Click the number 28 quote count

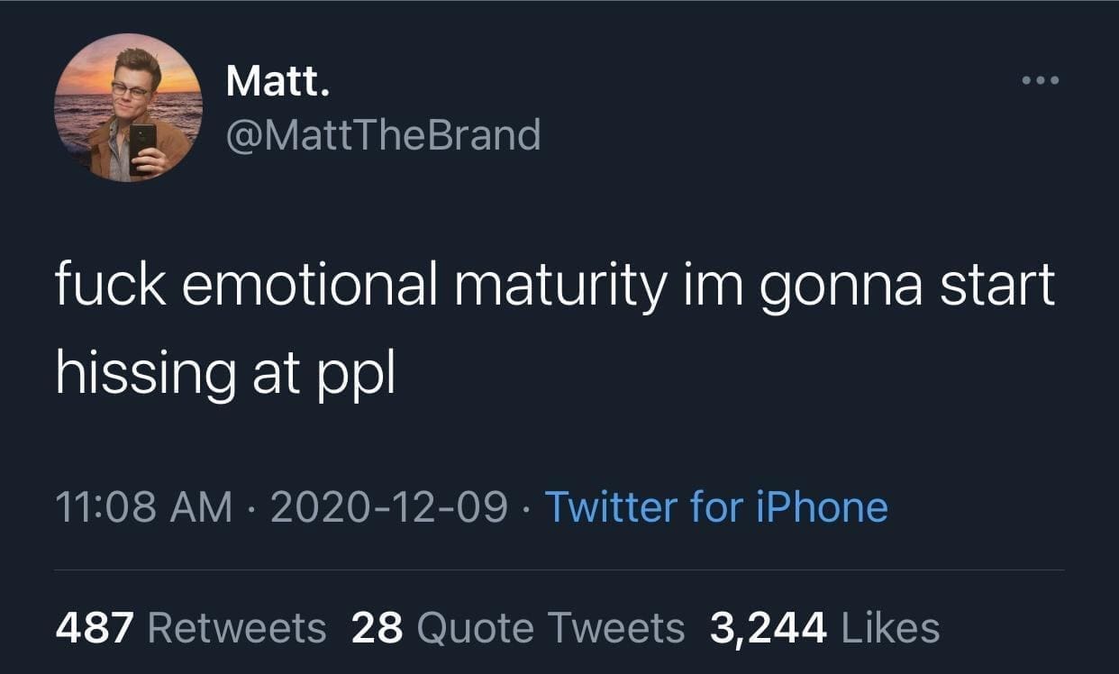[x=377, y=627]
